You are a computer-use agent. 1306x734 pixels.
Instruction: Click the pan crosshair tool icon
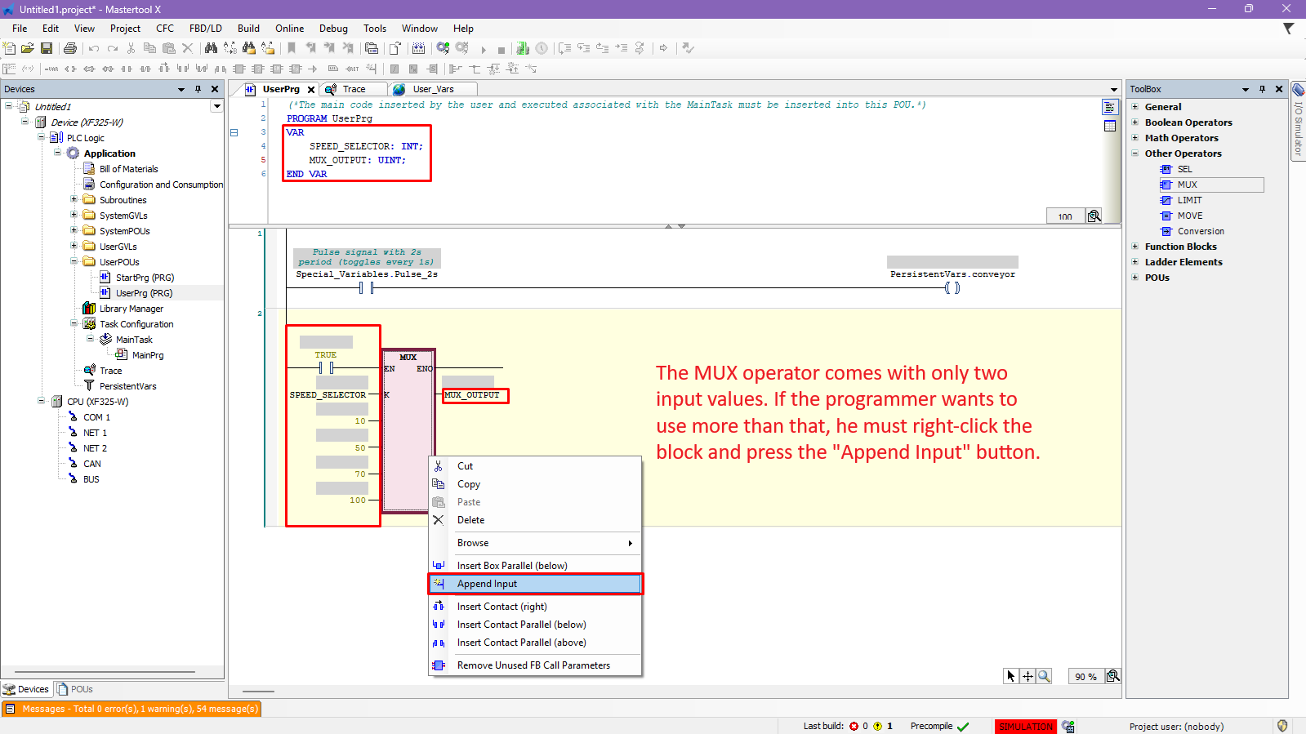pos(1027,676)
